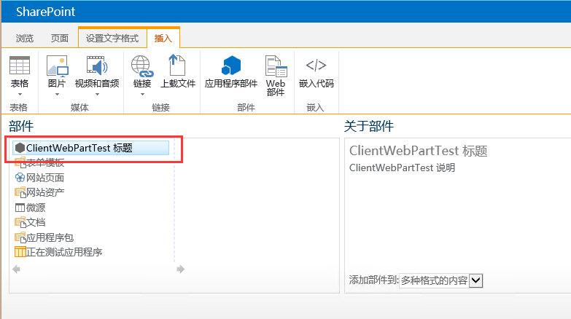
Task: Switch to the 设置文字格式 tab
Action: [x=112, y=38]
